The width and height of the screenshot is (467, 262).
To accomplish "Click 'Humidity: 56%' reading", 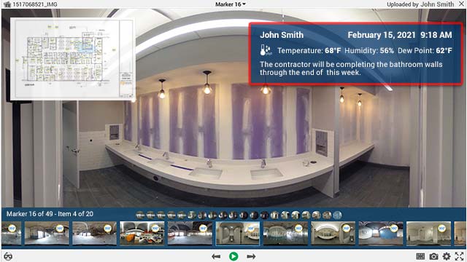I will (x=369, y=50).
